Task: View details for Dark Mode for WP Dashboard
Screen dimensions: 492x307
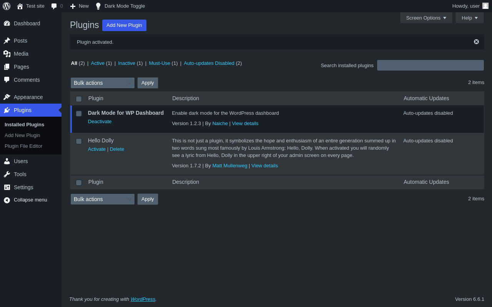Action: (245, 124)
